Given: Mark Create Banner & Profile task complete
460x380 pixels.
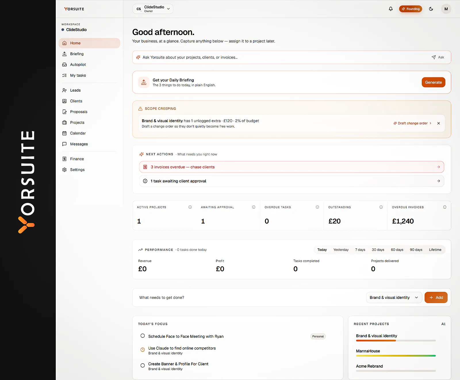Looking at the screenshot, I should 143,366.
